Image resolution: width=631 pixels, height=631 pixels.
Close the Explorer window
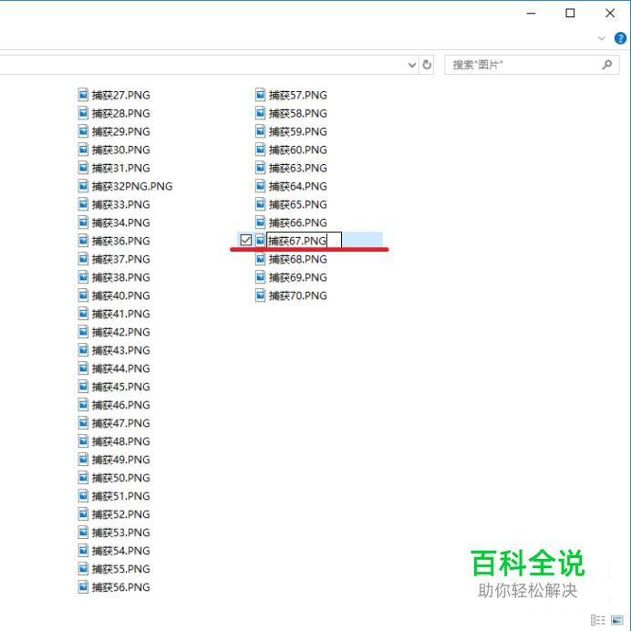point(610,14)
